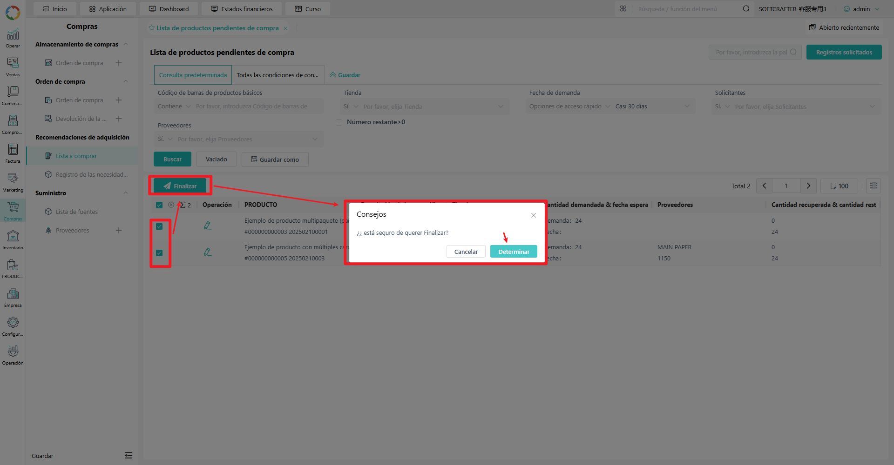Collapse the Almacenamiento de compras section

click(x=126, y=44)
